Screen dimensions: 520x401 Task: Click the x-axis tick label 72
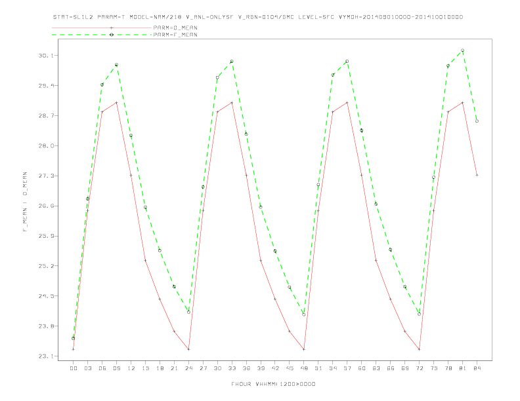(x=420, y=368)
